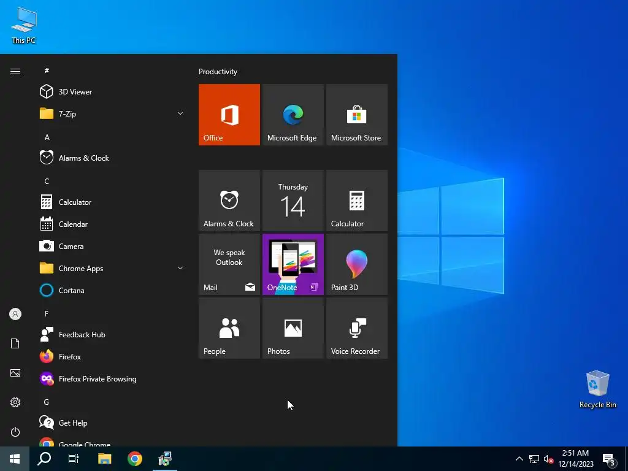Expand the 7-Zip folder chevron

coord(180,113)
